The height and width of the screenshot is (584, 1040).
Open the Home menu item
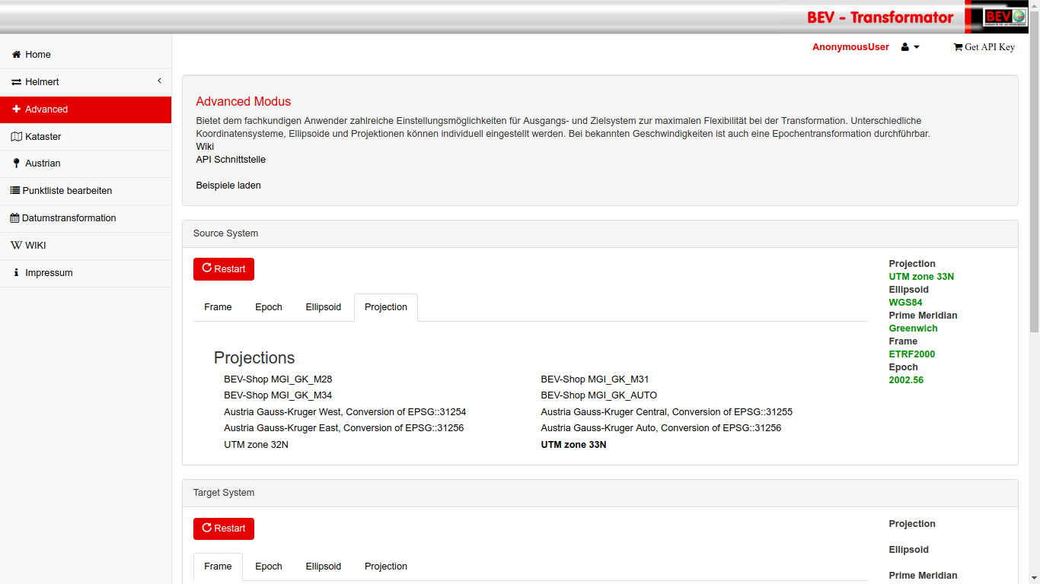point(85,55)
